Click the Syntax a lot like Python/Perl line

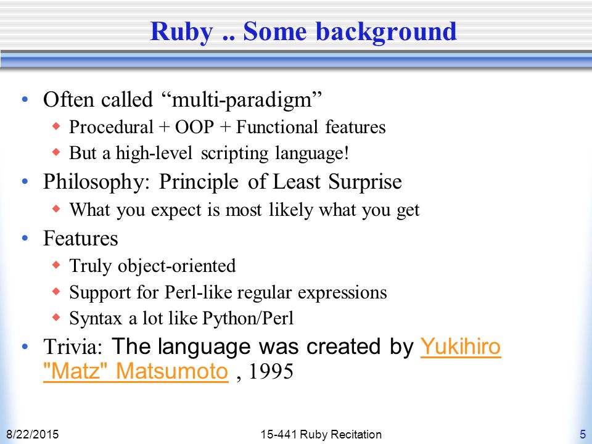tap(181, 318)
